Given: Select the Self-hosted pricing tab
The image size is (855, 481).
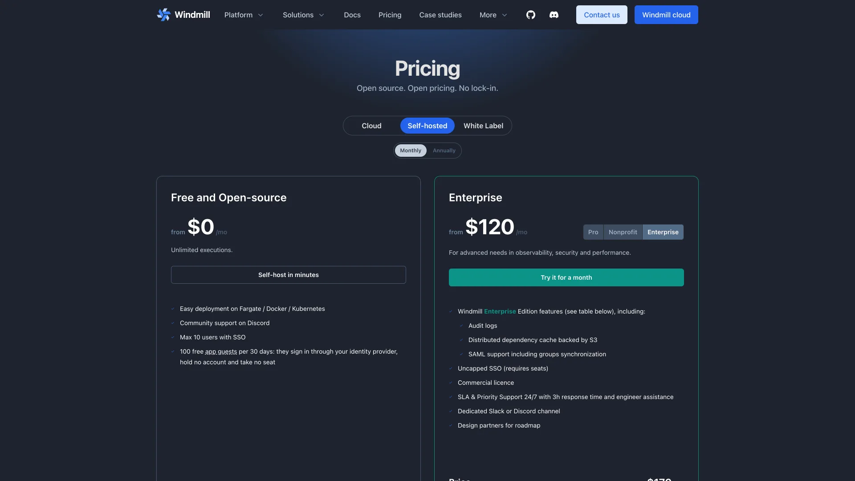Looking at the screenshot, I should click(x=427, y=126).
